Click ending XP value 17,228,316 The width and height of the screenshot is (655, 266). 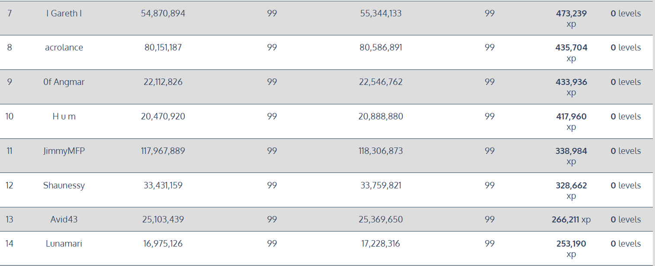381,244
